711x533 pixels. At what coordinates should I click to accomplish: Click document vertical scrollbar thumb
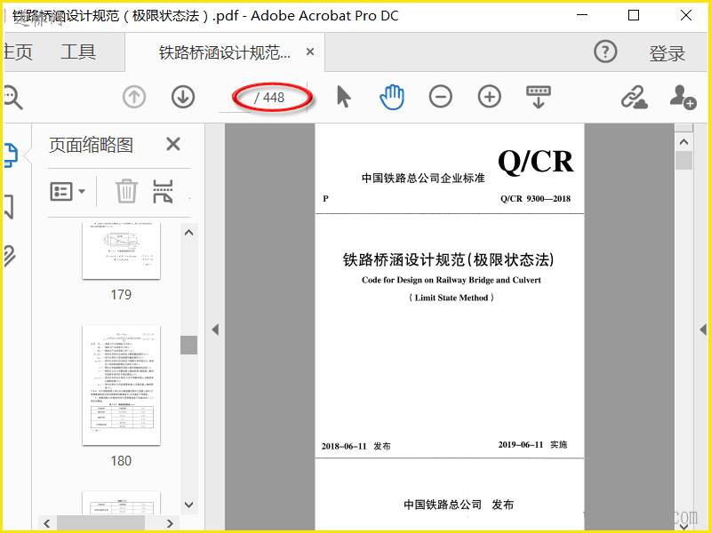683,161
